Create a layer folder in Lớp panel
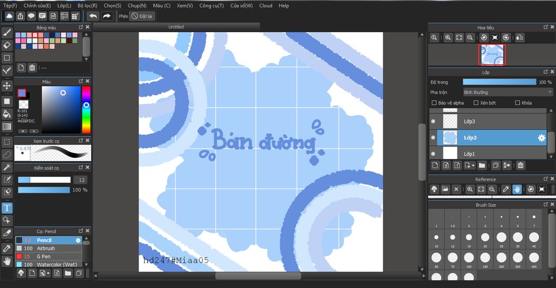This screenshot has height=288, width=556. coord(482,165)
